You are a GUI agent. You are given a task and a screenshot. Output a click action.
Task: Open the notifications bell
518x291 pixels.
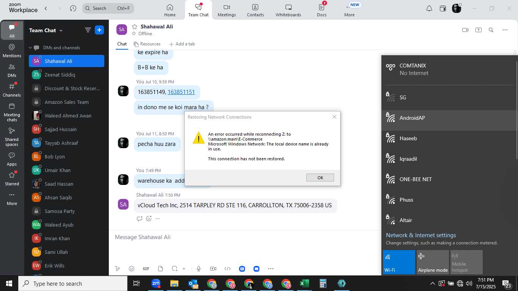(x=429, y=8)
